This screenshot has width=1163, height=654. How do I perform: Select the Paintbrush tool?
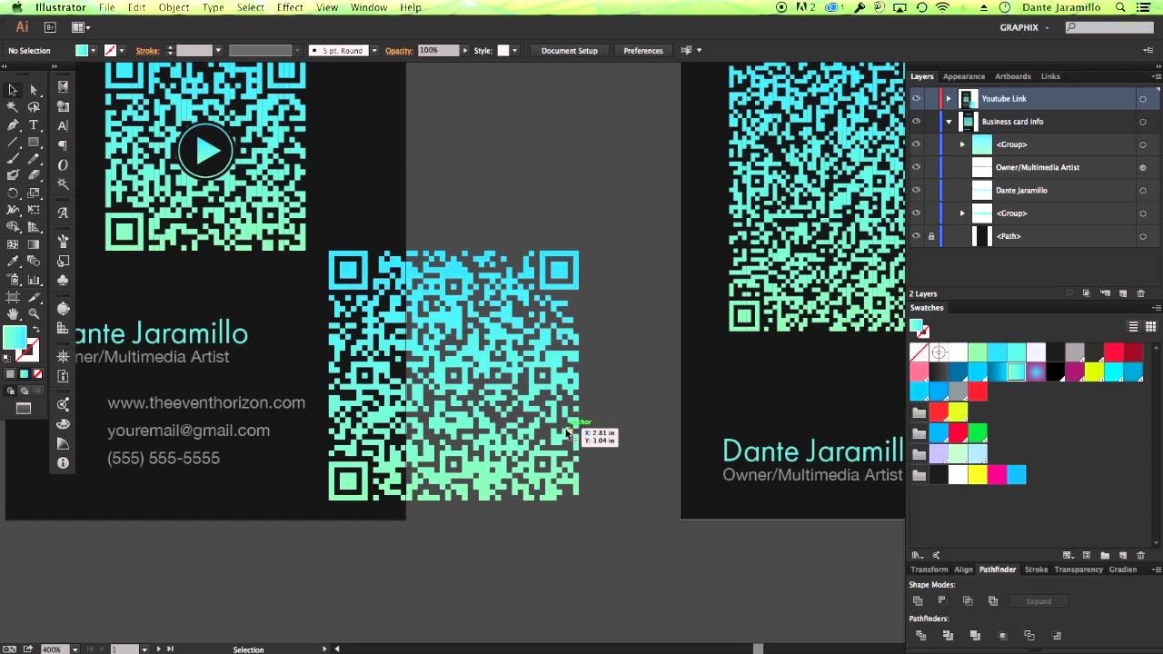[13, 159]
